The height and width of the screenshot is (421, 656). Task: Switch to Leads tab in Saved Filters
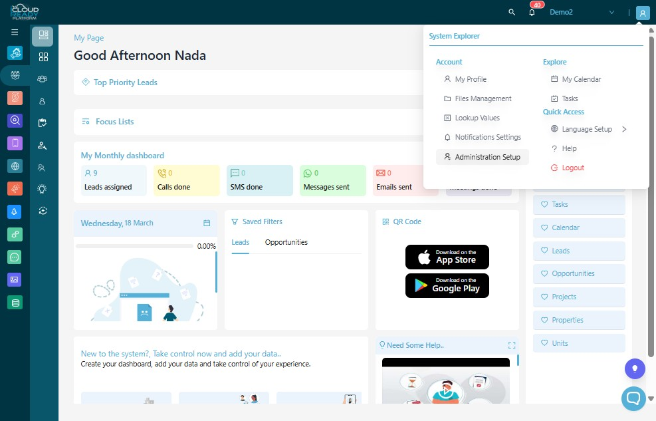tap(241, 242)
